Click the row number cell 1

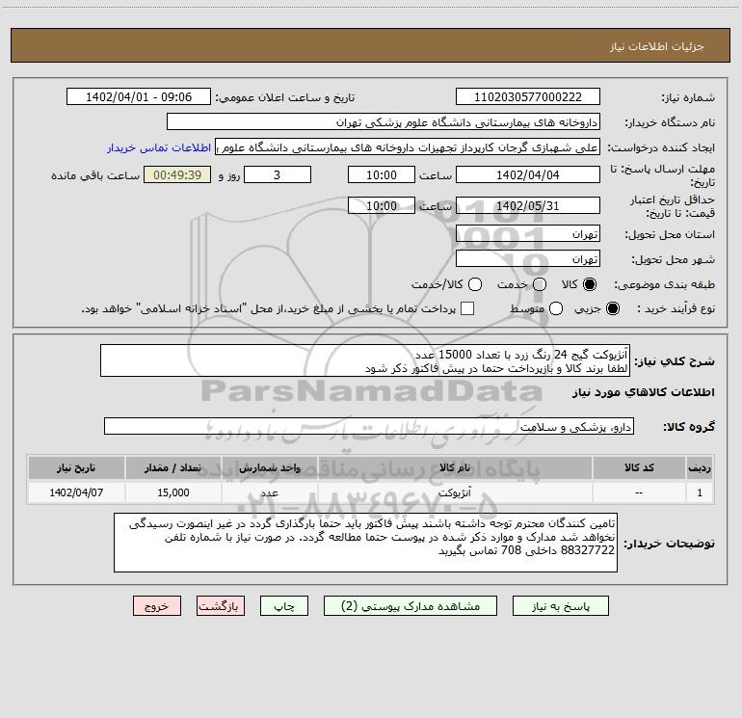click(x=700, y=492)
